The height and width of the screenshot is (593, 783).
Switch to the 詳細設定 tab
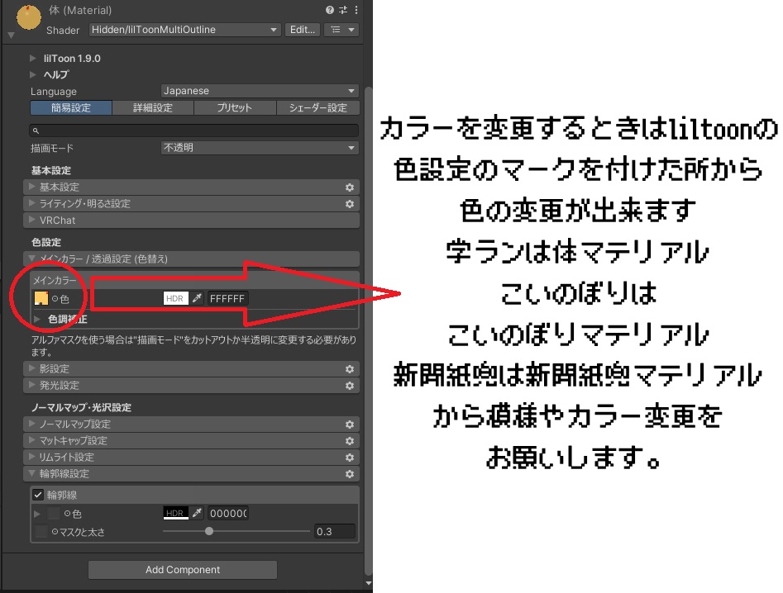pos(153,107)
